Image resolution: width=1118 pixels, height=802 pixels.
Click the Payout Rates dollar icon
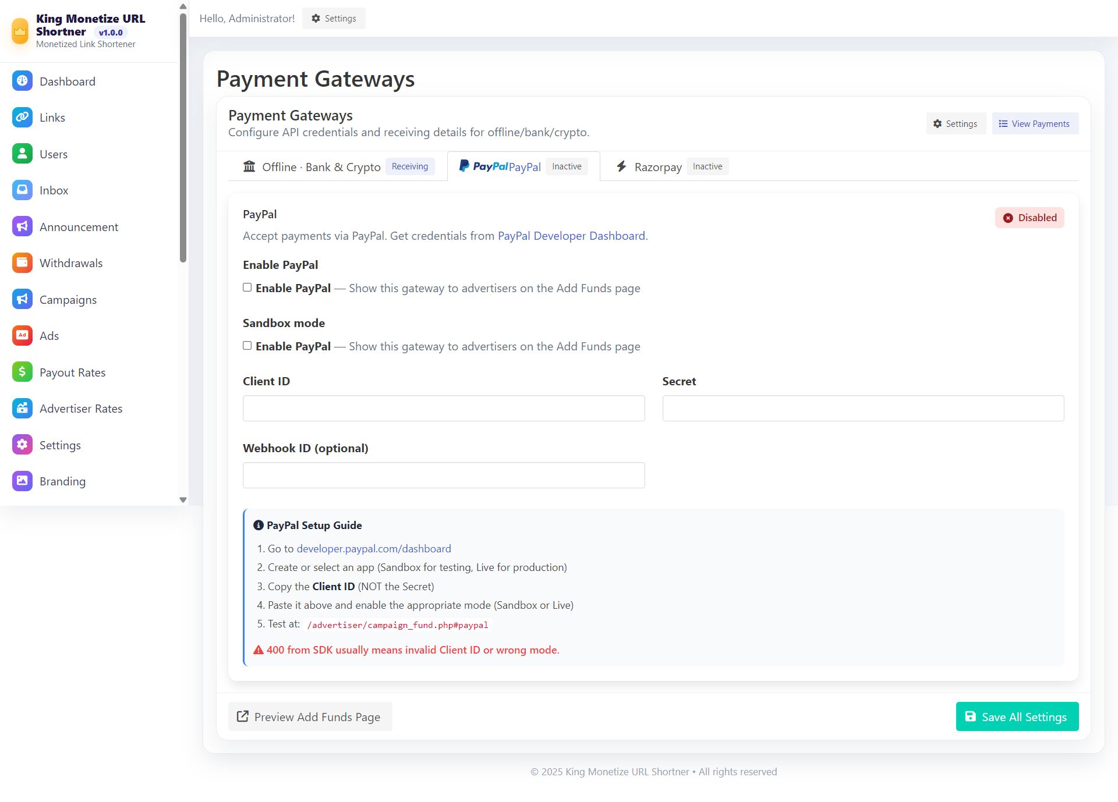coord(22,372)
